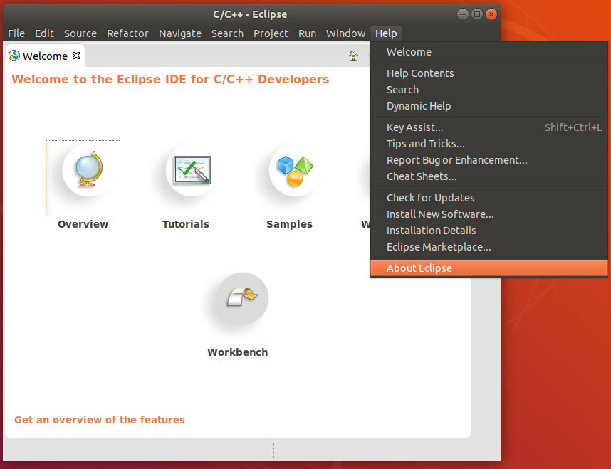611x469 pixels.
Task: Click the Tutorials label link
Action: point(186,224)
